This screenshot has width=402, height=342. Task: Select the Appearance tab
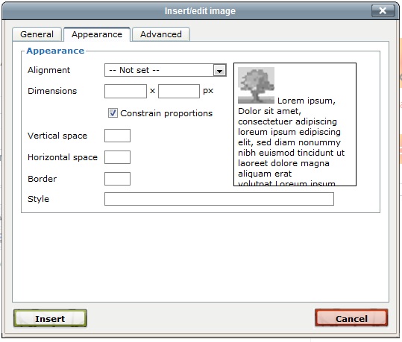(97, 34)
